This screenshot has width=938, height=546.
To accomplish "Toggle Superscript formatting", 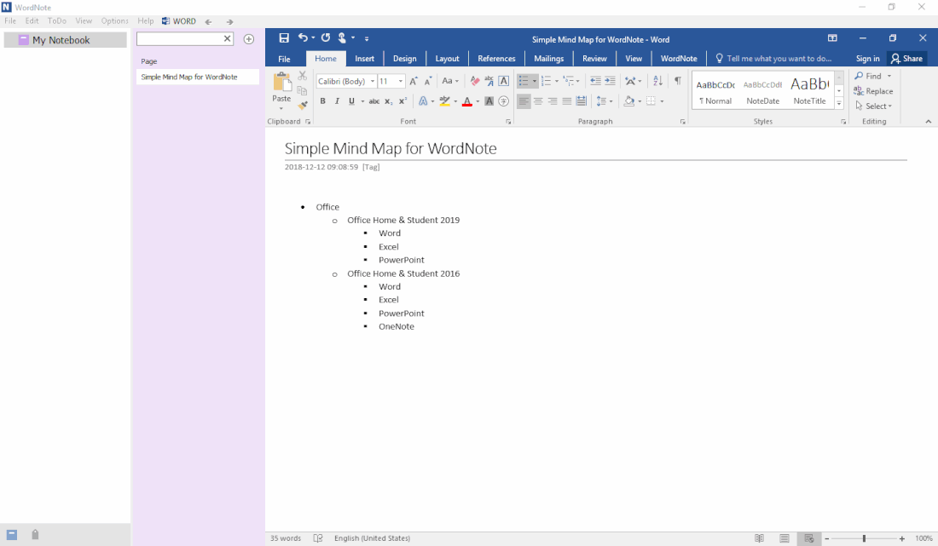I will [x=402, y=101].
